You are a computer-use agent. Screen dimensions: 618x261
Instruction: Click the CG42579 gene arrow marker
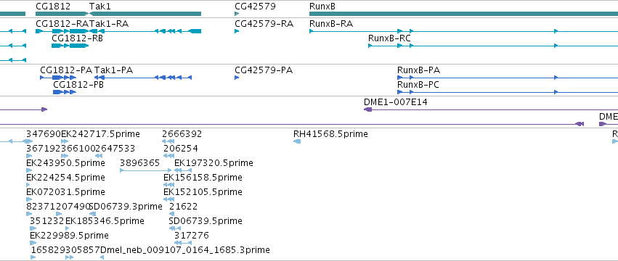tap(237, 14)
